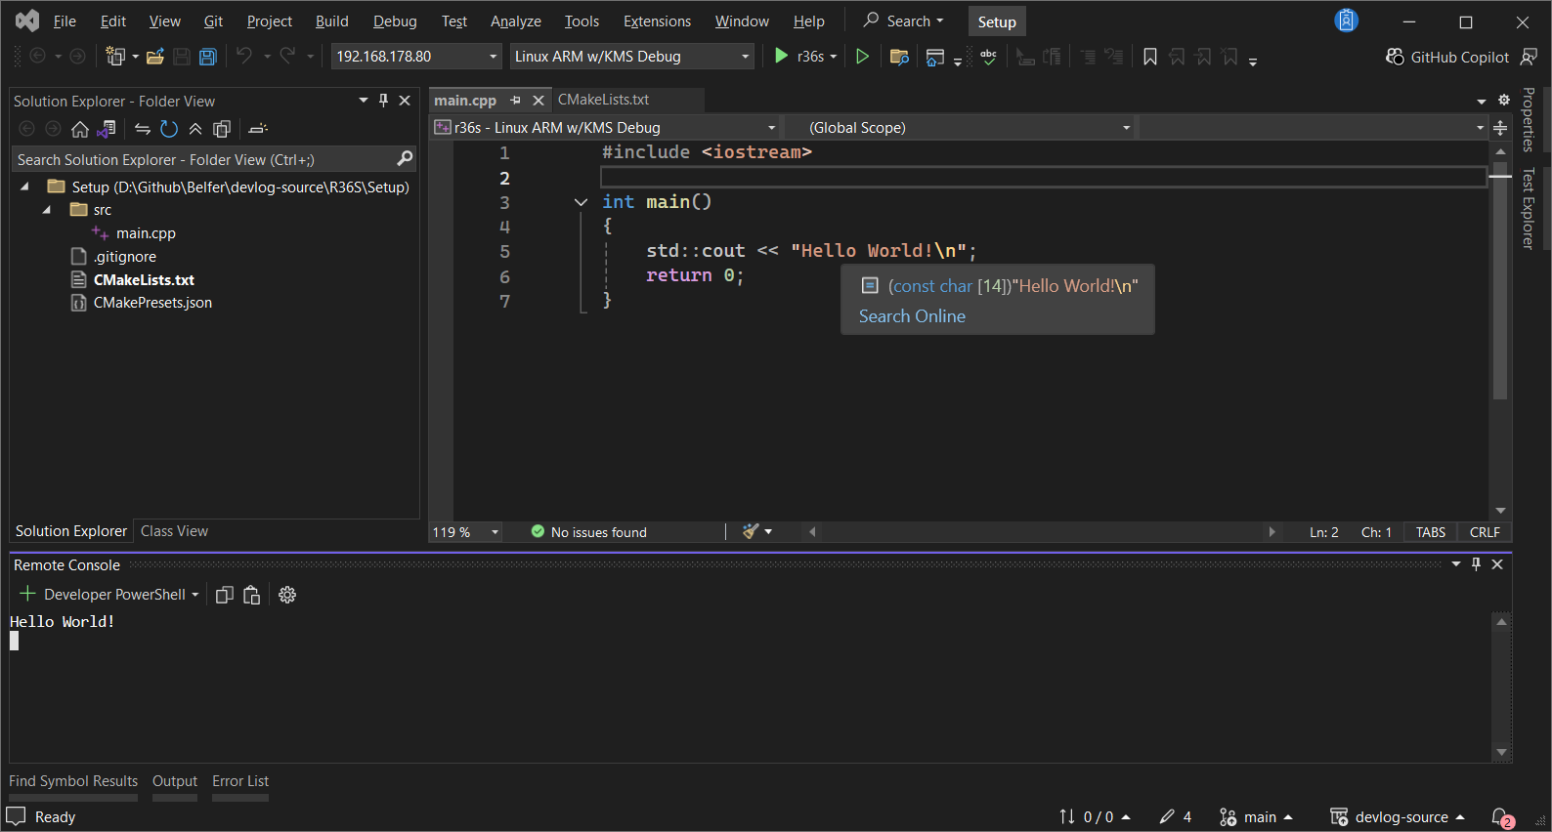The image size is (1552, 832).
Task: Open the Build menu
Action: point(331,21)
